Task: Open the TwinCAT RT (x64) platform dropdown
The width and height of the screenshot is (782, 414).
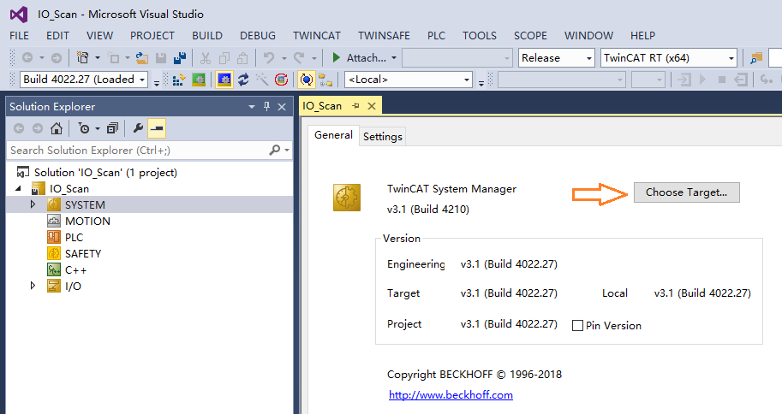Action: point(668,58)
